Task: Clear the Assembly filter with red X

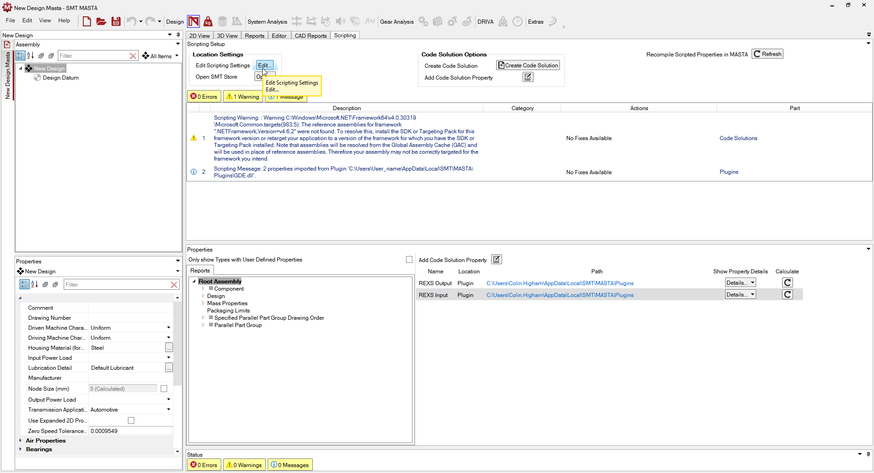Action: click(x=133, y=56)
